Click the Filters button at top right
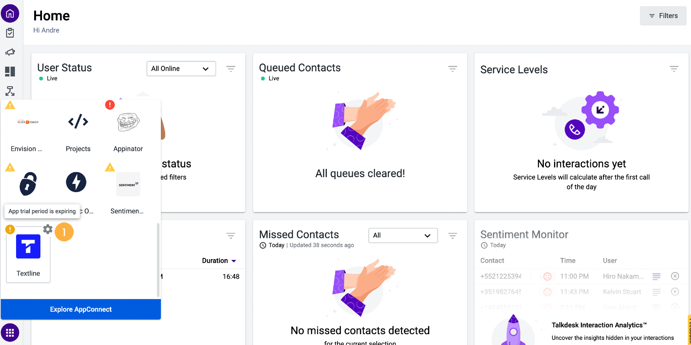This screenshot has height=345, width=691. (663, 16)
